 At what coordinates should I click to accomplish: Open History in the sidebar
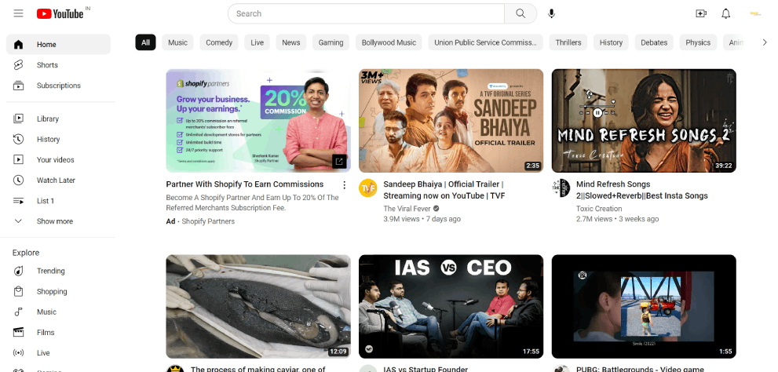click(59, 140)
